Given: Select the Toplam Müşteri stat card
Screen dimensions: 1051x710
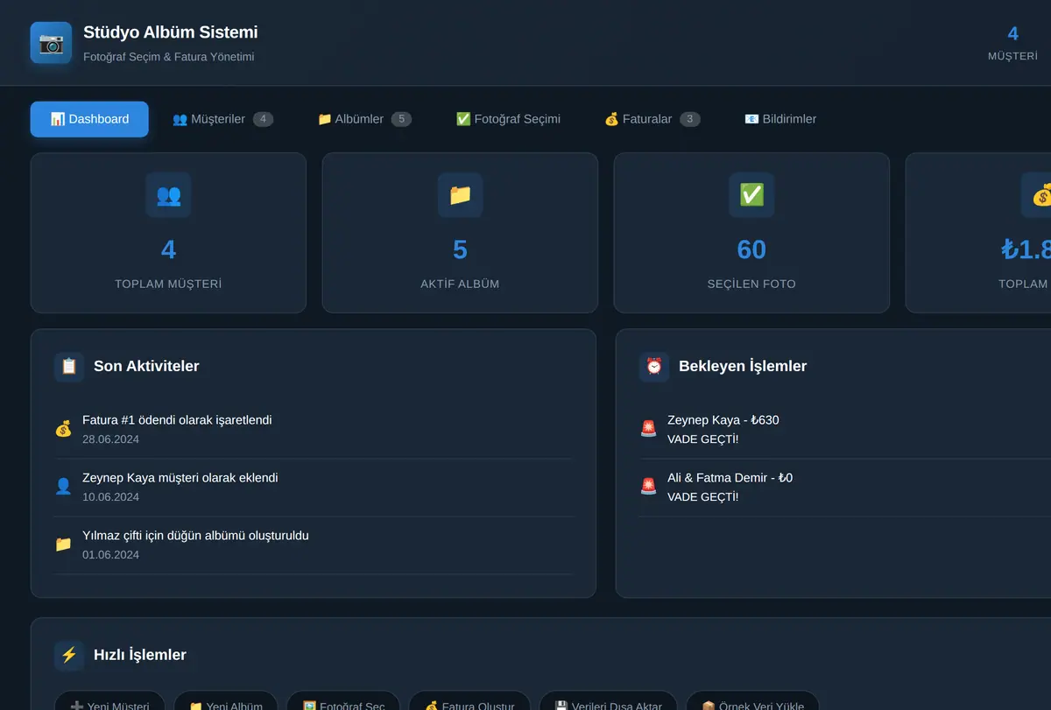Looking at the screenshot, I should (168, 233).
